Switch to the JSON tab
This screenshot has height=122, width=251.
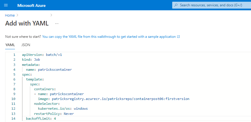click(x=26, y=45)
